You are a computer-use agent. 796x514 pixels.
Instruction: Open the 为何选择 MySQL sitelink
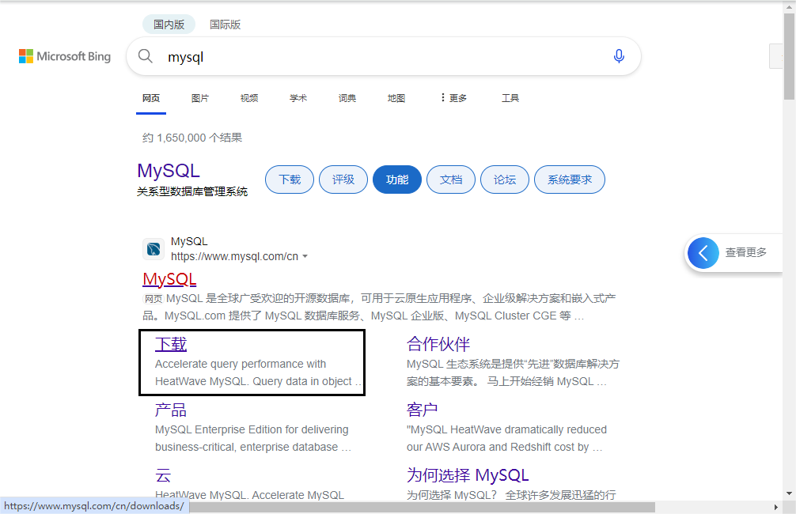pyautogui.click(x=468, y=475)
